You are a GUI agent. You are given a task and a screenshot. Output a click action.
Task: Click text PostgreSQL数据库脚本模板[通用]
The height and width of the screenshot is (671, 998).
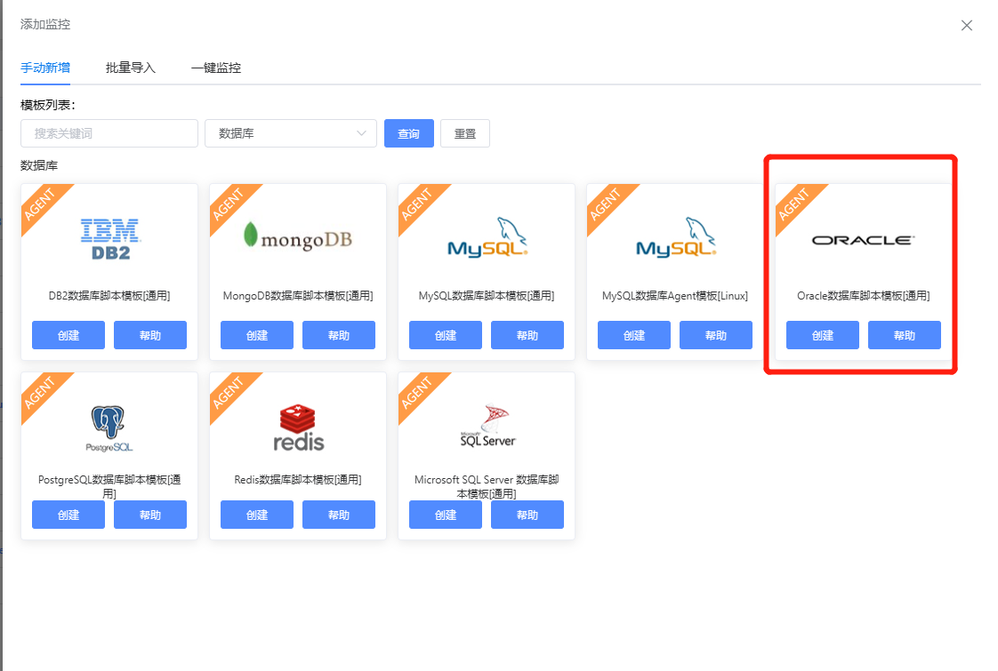(109, 486)
